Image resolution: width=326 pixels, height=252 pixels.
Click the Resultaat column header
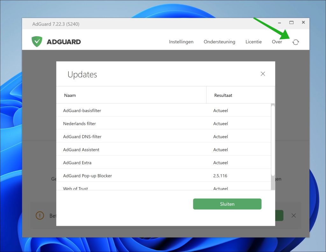tap(223, 95)
